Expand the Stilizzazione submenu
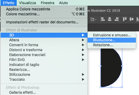The height and width of the screenshot is (95, 139). (44, 74)
